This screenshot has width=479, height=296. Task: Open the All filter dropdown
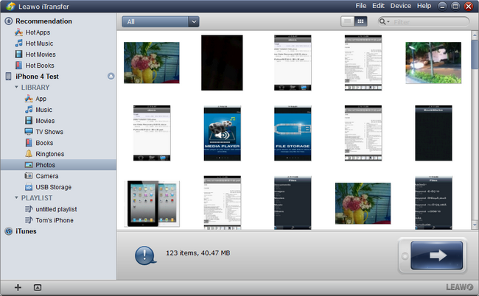(x=161, y=21)
